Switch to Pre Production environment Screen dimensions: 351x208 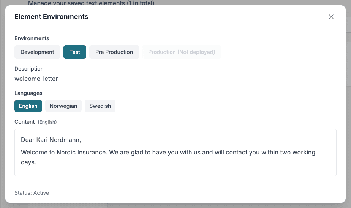pos(114,52)
